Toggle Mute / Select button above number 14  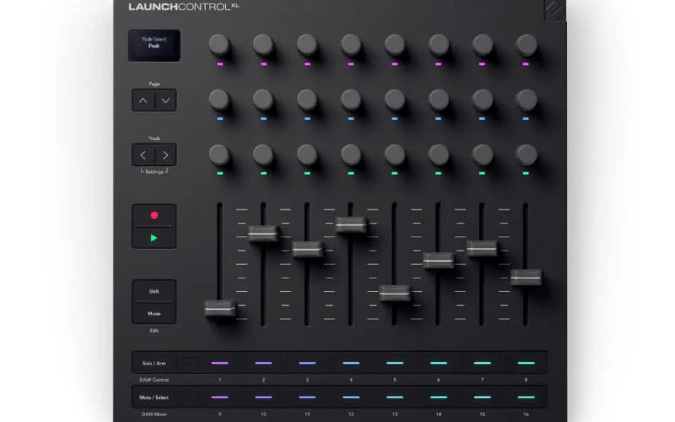439,398
